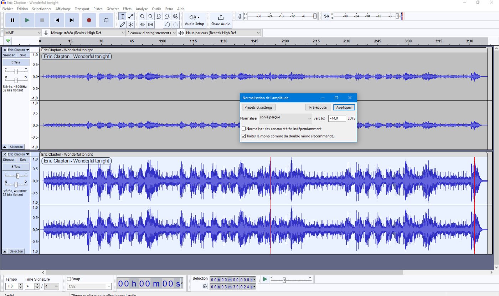
Task: Enable Normaliser des canaux stéréo indépendamment
Action: coord(244,129)
